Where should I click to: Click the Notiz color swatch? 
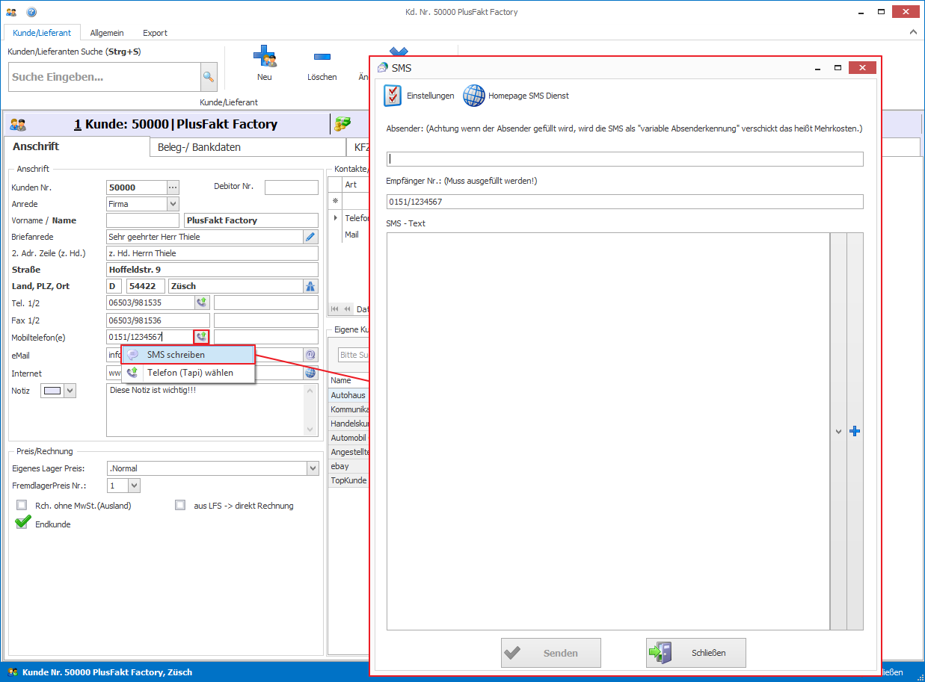point(52,391)
